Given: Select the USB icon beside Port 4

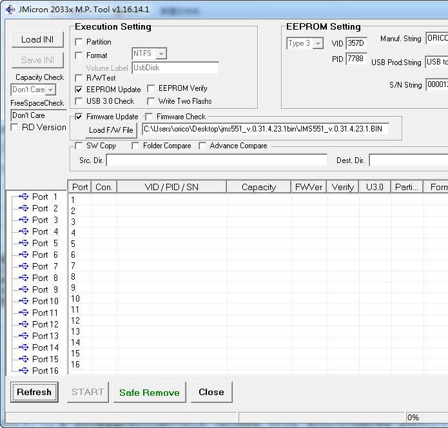Looking at the screenshot, I should (x=24, y=231).
